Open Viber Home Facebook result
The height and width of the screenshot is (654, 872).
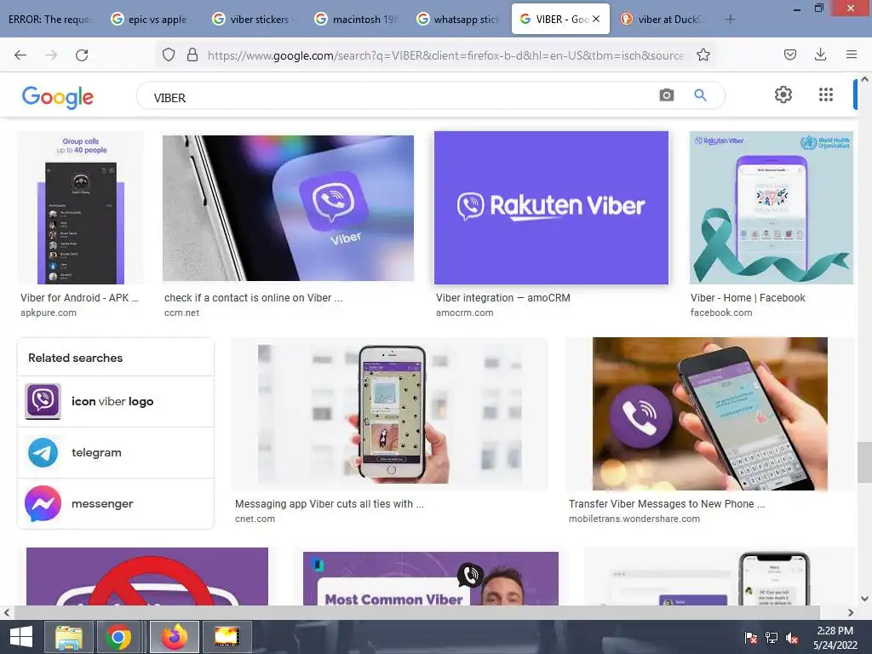point(748,298)
